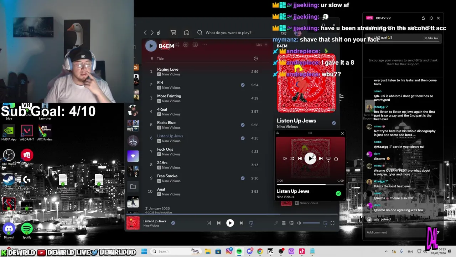
Task: Click the Spotify search field
Action: (x=233, y=32)
